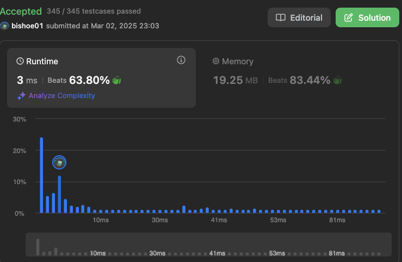Click the Runtime info icon

pyautogui.click(x=181, y=60)
